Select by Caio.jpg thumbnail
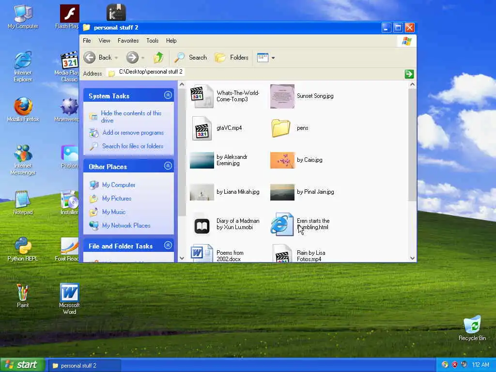This screenshot has width=496, height=372. click(x=282, y=160)
